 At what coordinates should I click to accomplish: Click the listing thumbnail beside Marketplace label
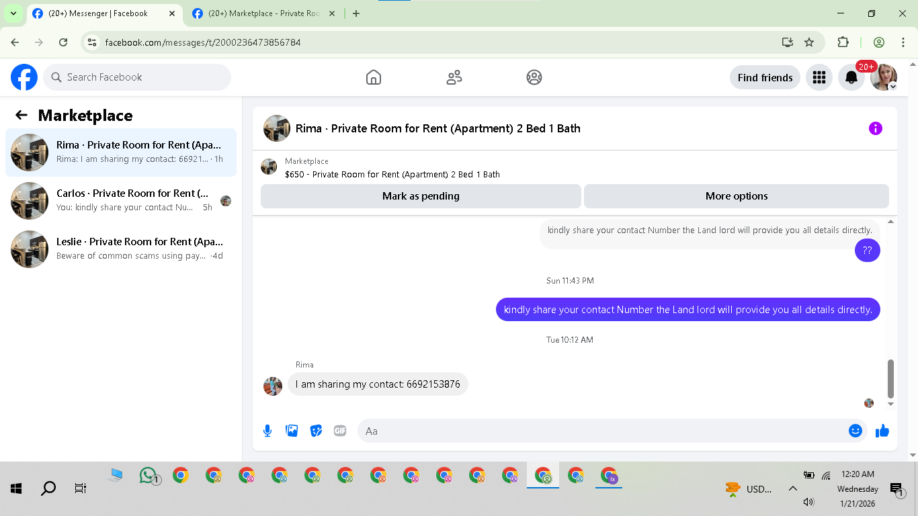pyautogui.click(x=269, y=167)
